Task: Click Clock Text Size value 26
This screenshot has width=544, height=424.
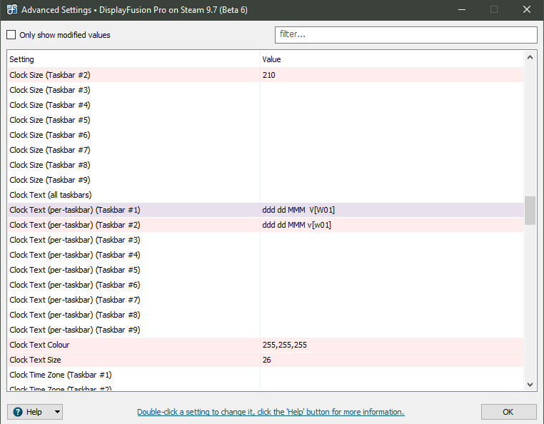Action: click(x=267, y=360)
